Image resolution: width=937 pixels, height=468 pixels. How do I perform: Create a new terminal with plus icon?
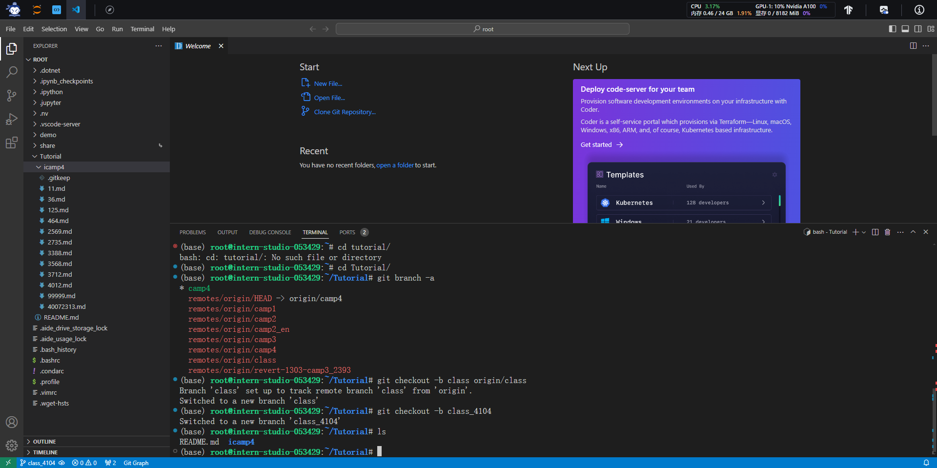(x=856, y=232)
